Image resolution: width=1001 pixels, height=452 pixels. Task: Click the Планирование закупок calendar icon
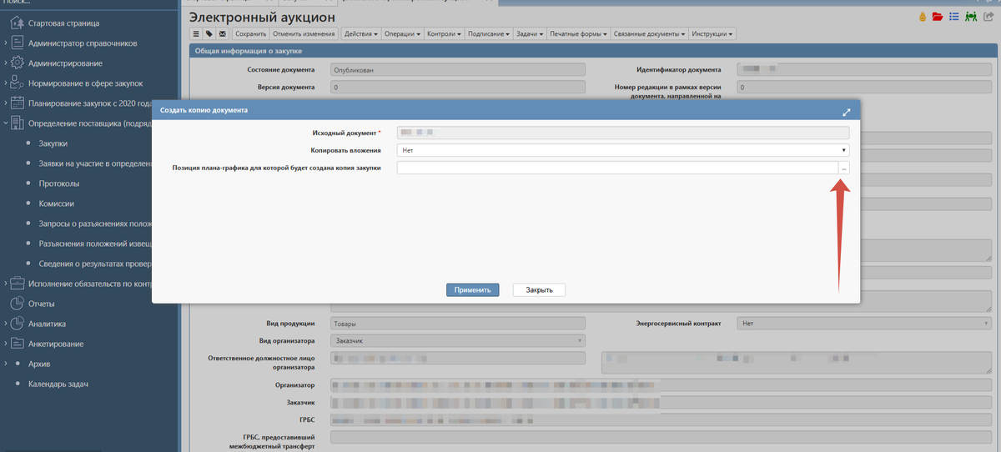coord(17,103)
